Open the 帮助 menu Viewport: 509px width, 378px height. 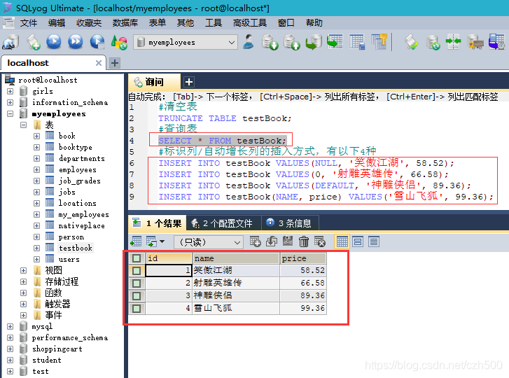click(x=314, y=22)
